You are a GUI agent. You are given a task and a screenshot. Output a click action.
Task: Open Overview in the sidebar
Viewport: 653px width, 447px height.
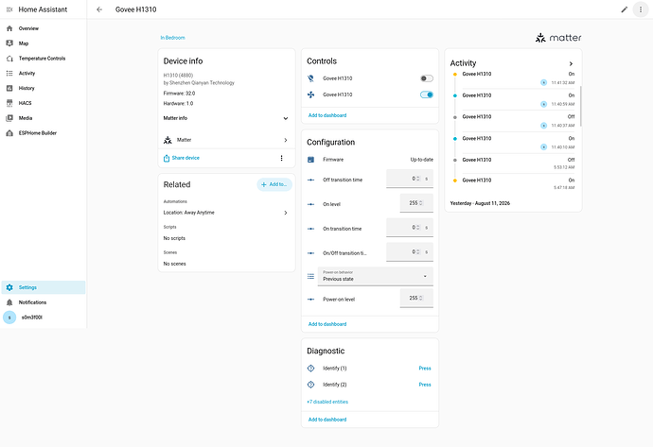[44, 28]
